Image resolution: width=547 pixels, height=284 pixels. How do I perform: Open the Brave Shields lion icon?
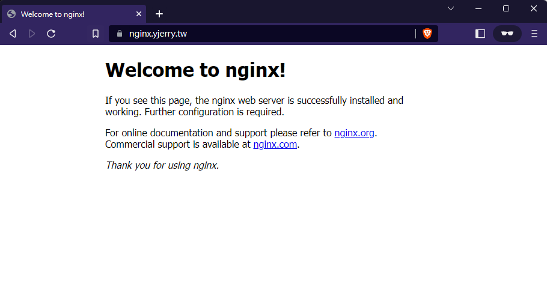(x=427, y=34)
